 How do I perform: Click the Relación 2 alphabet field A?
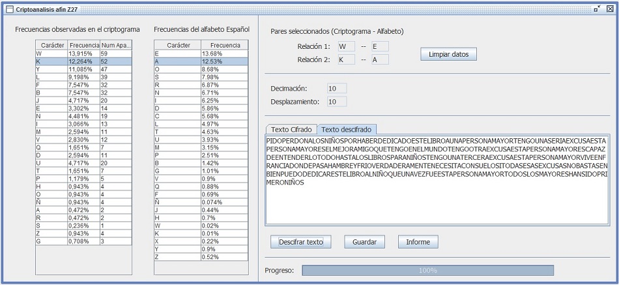pyautogui.click(x=380, y=60)
